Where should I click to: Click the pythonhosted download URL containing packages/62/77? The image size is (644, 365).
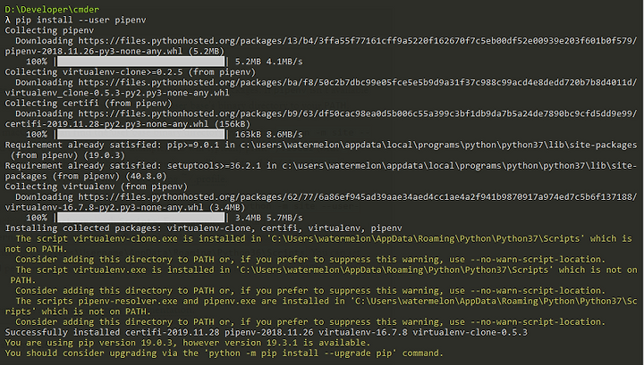357,197
